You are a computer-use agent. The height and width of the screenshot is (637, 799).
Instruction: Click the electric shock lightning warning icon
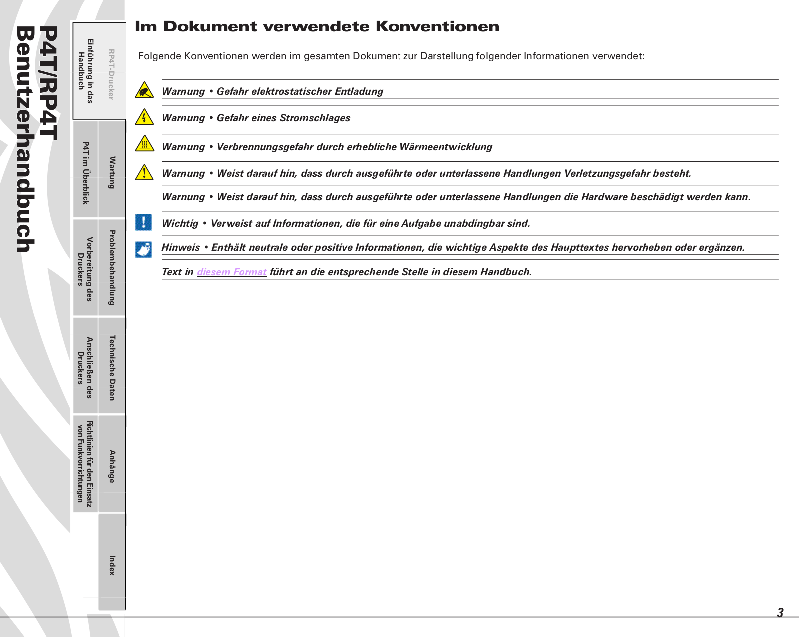coord(144,117)
